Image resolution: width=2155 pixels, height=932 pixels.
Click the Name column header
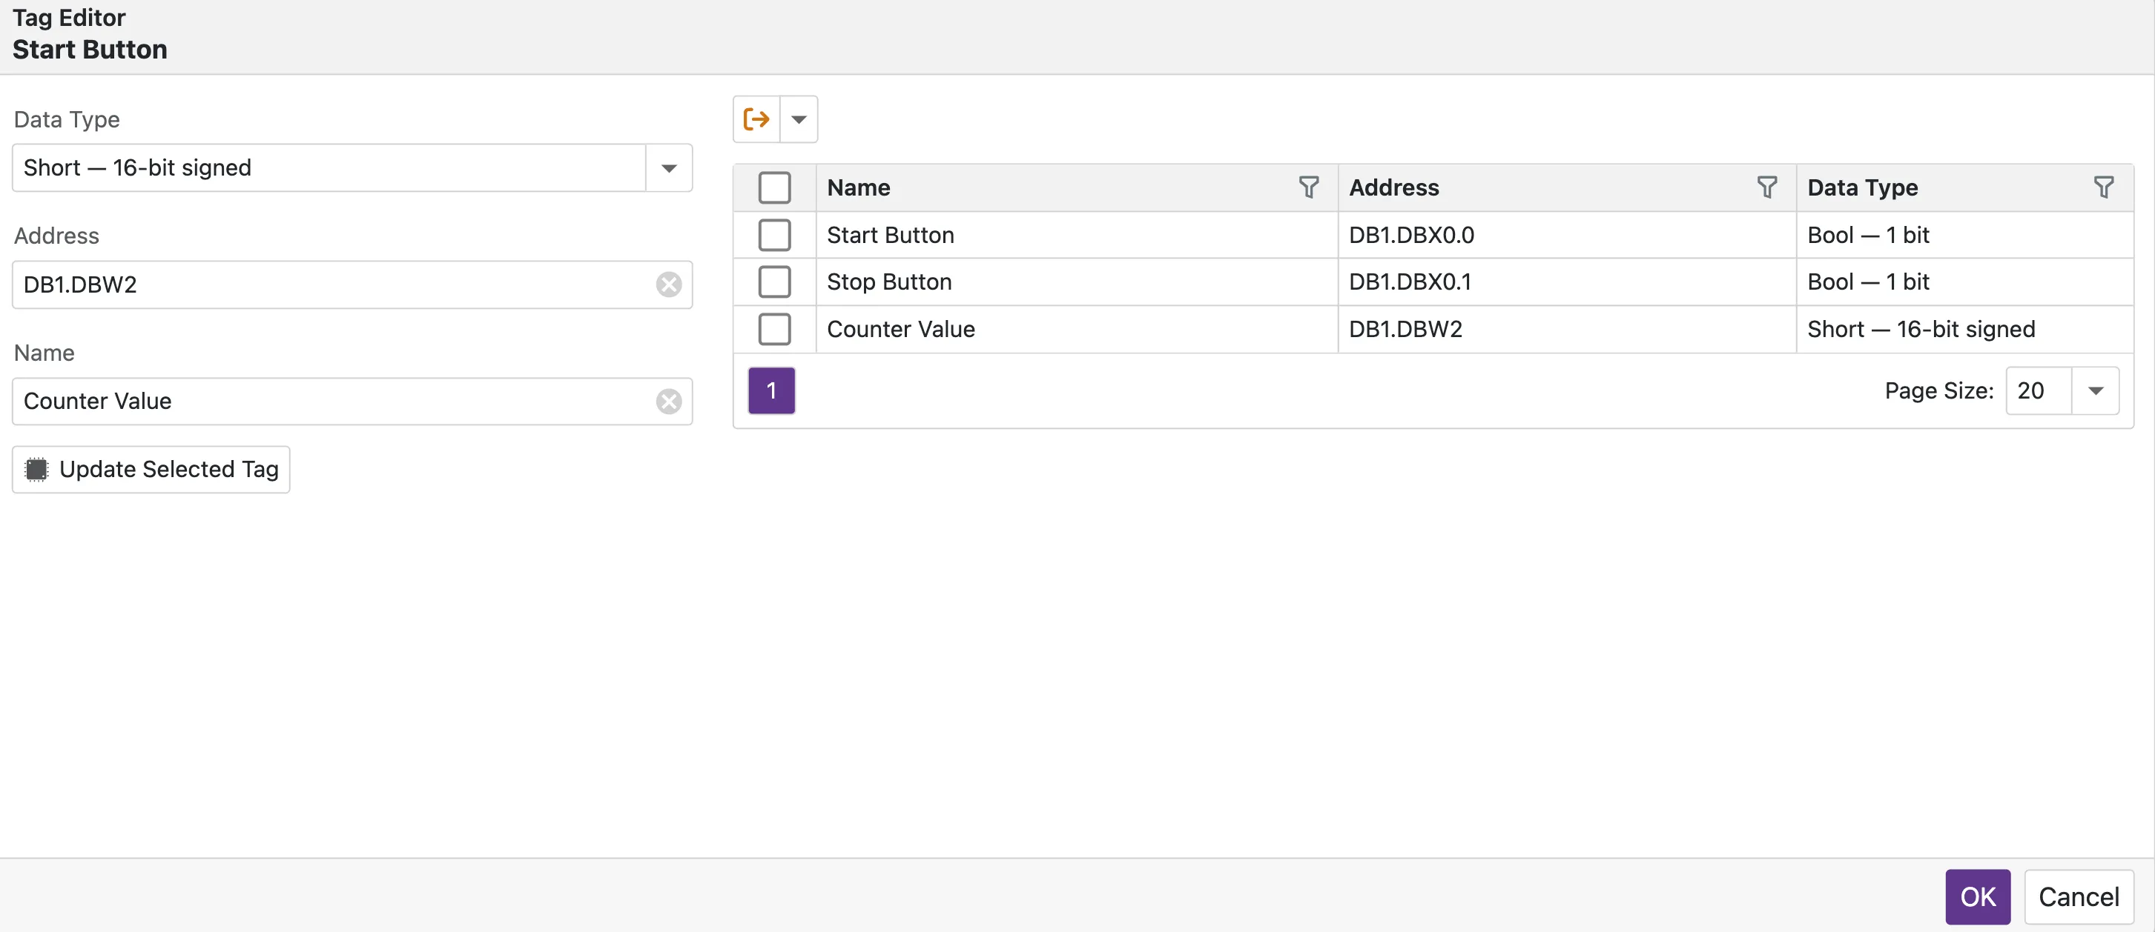858,188
